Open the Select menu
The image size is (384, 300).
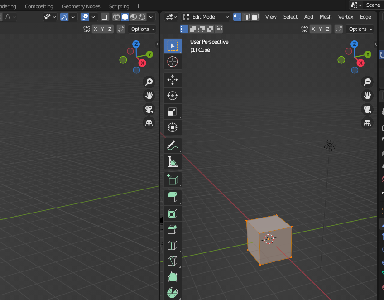[290, 17]
